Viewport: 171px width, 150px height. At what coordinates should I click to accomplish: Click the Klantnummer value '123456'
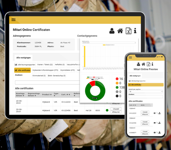click(x=38, y=43)
